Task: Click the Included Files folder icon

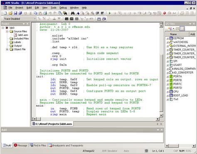Action: pos(11,39)
